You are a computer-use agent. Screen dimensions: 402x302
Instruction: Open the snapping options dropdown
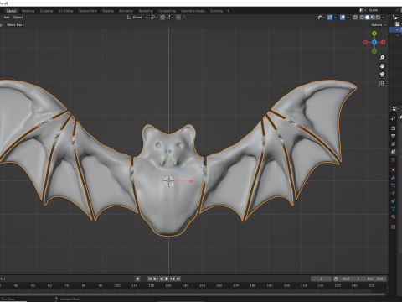click(170, 18)
